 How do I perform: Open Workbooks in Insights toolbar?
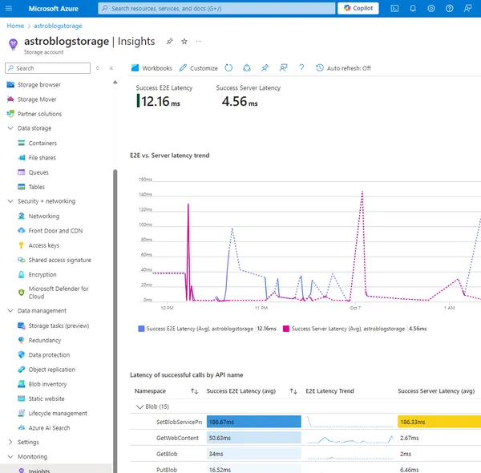[x=152, y=68]
